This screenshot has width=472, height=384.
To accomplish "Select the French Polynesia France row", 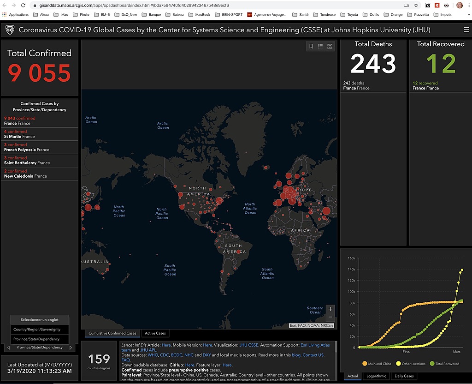I will pyautogui.click(x=40, y=147).
